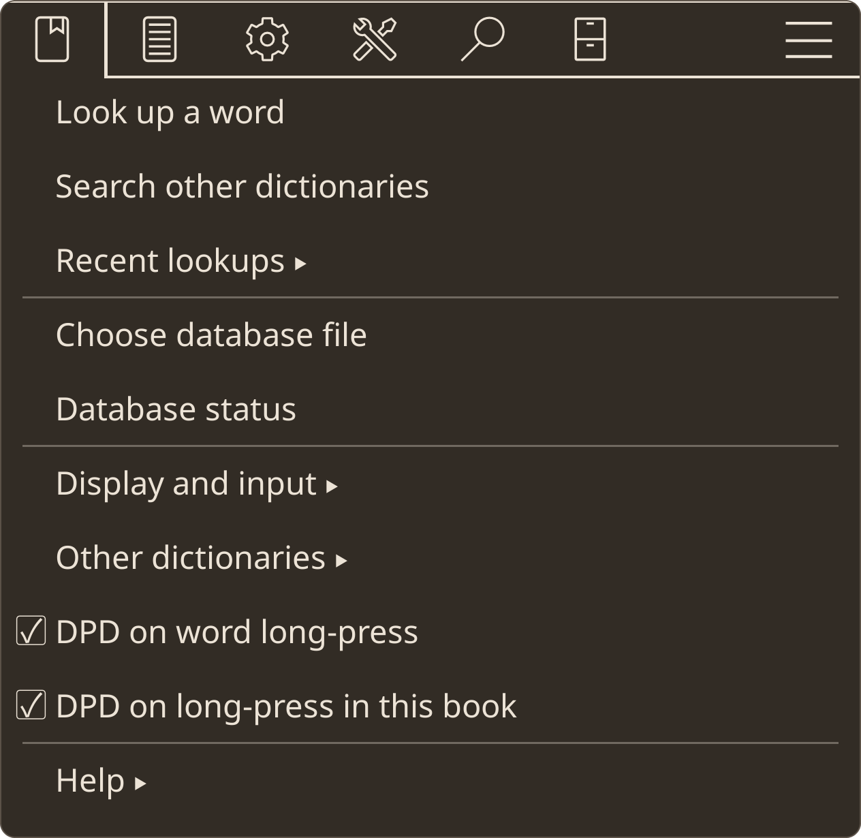Open the hamburger main menu icon
This screenshot has height=838, width=861.
click(809, 40)
